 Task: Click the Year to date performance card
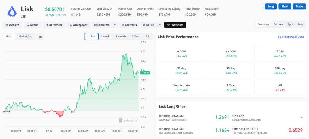point(182,87)
